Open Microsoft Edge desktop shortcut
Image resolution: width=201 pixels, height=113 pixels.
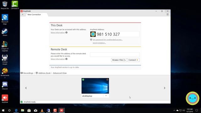point(5,19)
